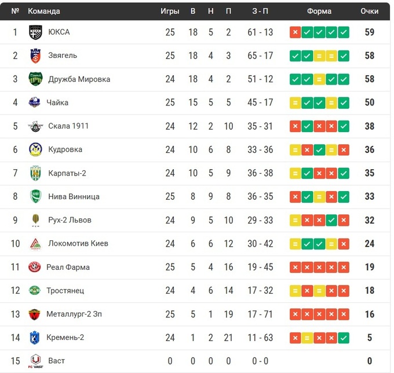Click the Васт club logo
The image size is (394, 373).
coord(35,361)
